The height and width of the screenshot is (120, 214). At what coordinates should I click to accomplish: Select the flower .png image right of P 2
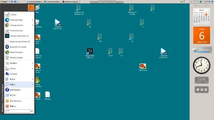tap(143, 67)
